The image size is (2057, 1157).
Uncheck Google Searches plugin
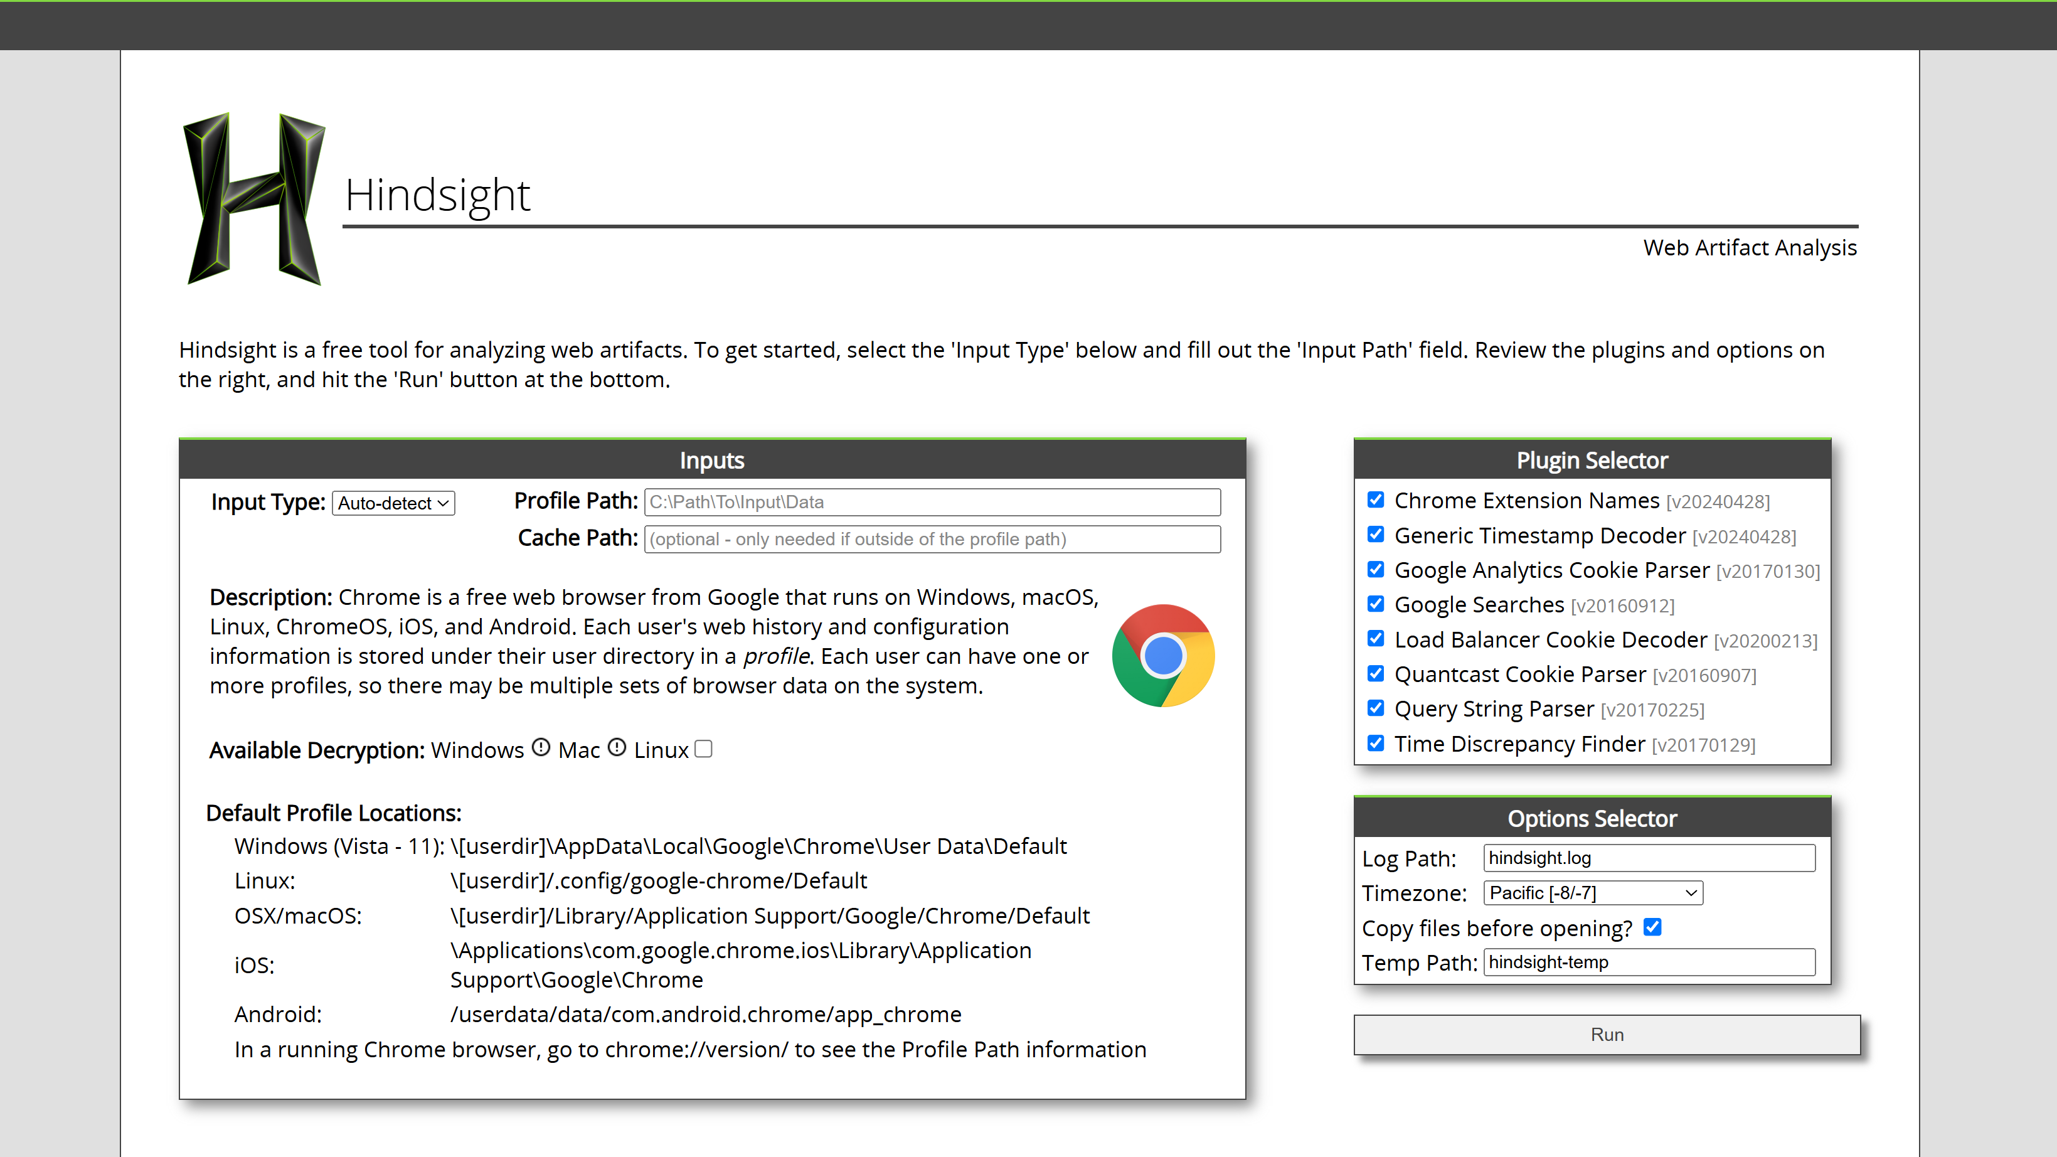[1375, 604]
